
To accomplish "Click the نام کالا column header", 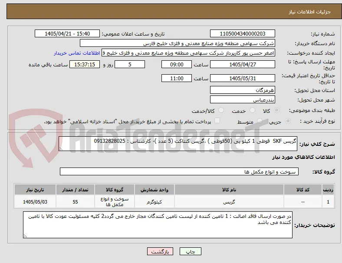I will pos(229,190).
